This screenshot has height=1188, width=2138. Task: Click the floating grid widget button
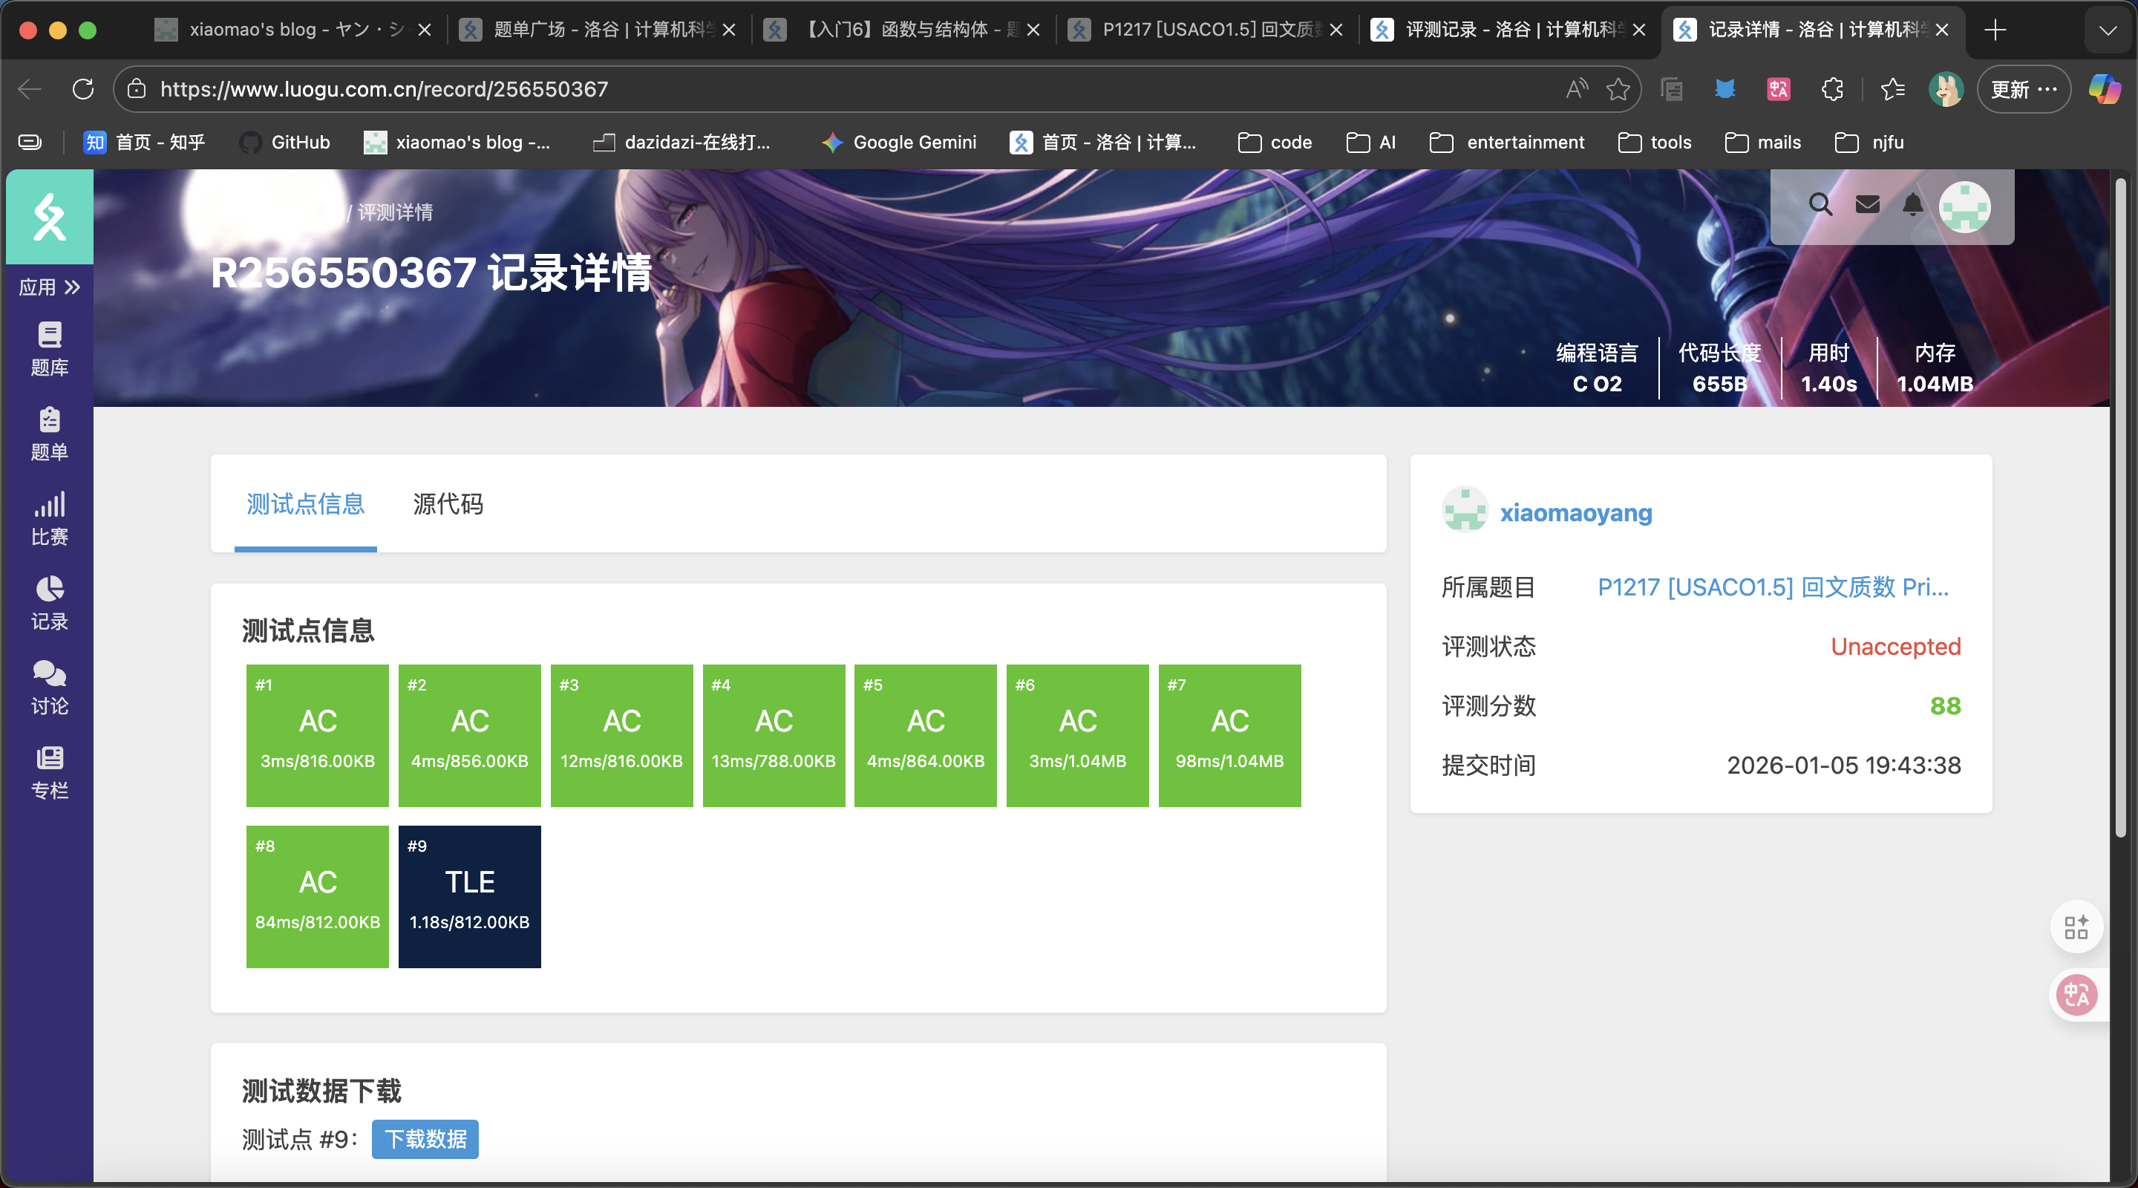tap(2076, 927)
